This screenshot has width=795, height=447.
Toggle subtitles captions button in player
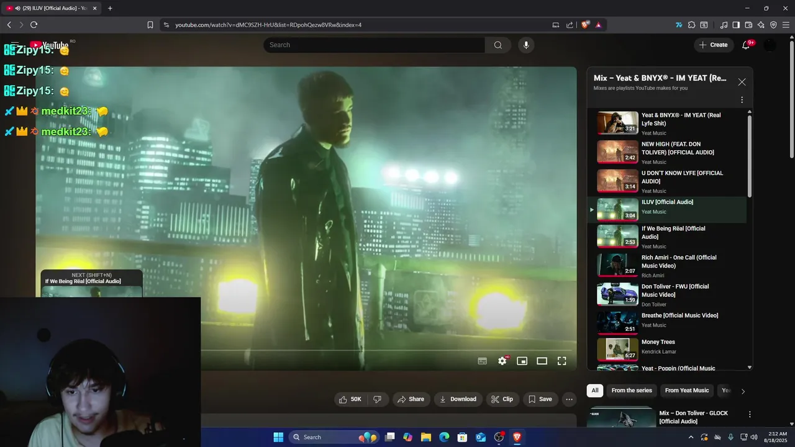click(x=482, y=361)
